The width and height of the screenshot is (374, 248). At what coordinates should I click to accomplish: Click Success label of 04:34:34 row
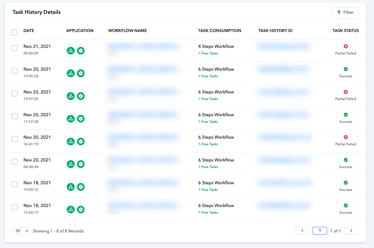[x=346, y=167]
